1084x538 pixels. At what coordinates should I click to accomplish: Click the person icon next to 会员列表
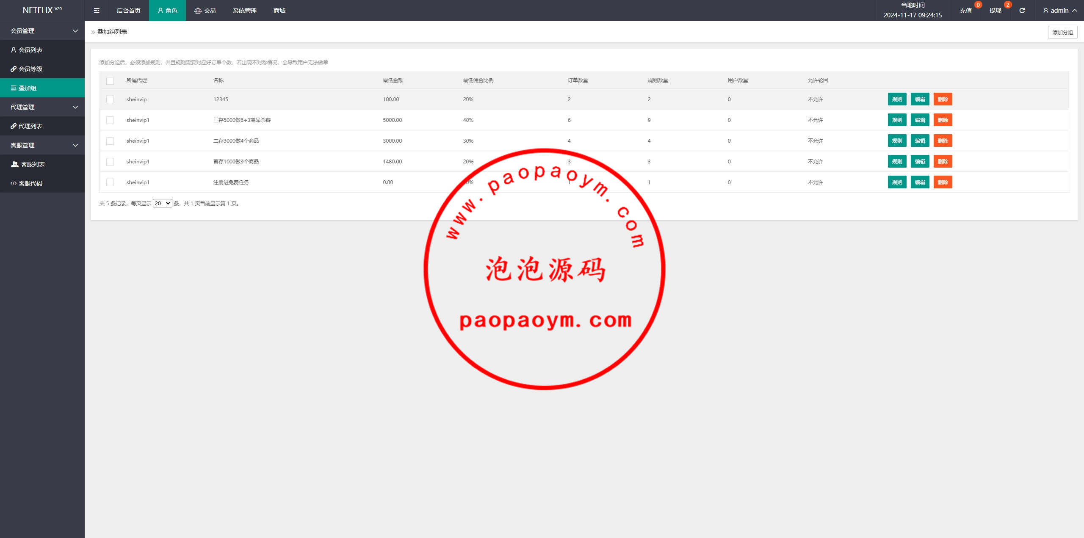pos(14,50)
